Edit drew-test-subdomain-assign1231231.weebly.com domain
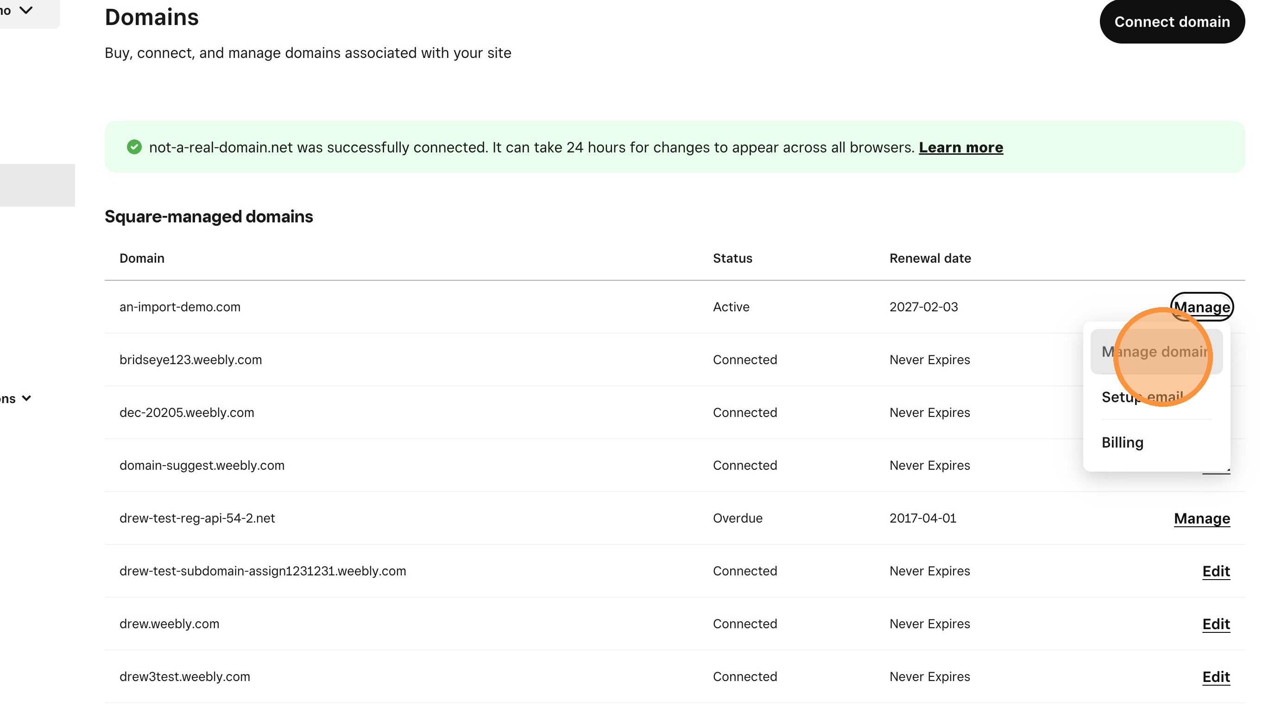1275x713 pixels. (1216, 571)
